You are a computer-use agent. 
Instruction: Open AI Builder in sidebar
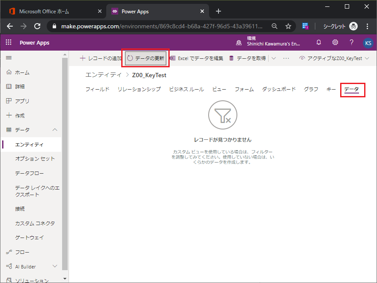(x=25, y=267)
